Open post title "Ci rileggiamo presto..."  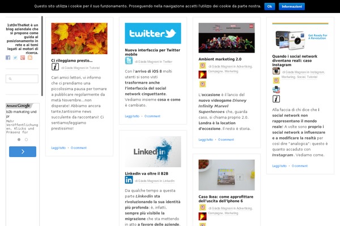[72, 60]
